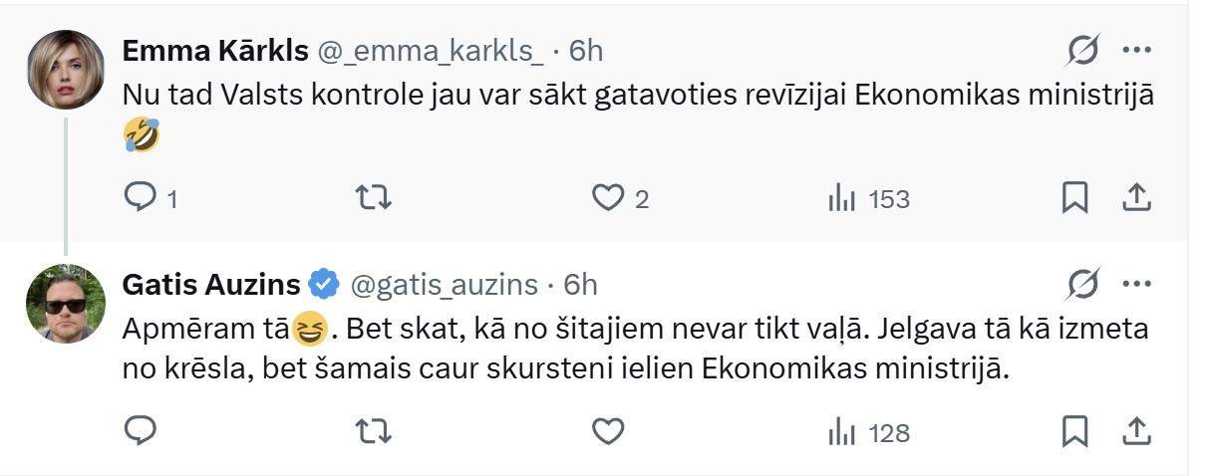Open more options on Gatis' reply

coord(1137,285)
